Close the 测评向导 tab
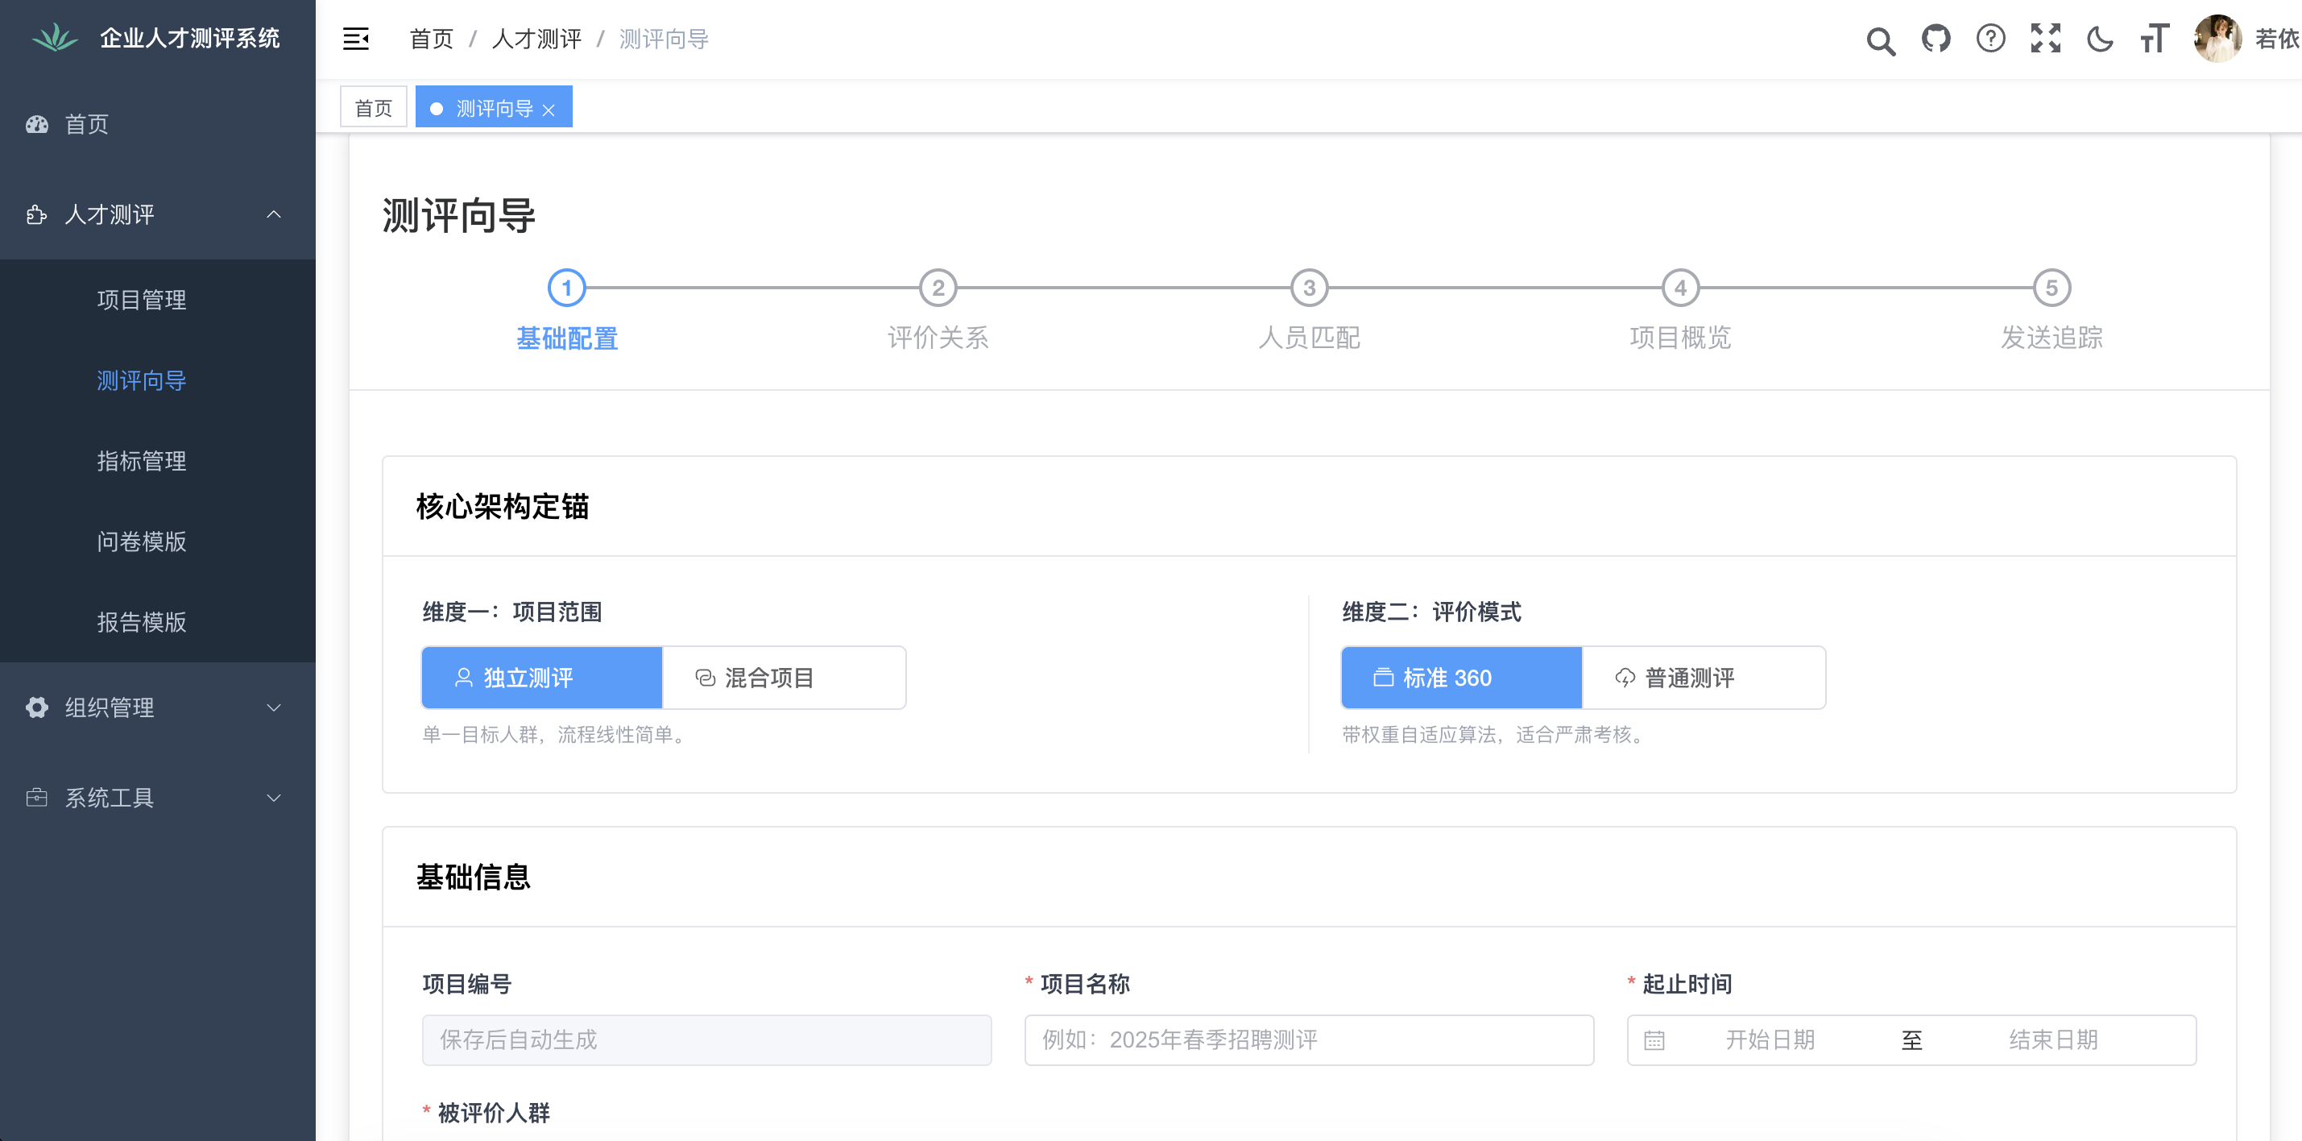 click(x=549, y=109)
